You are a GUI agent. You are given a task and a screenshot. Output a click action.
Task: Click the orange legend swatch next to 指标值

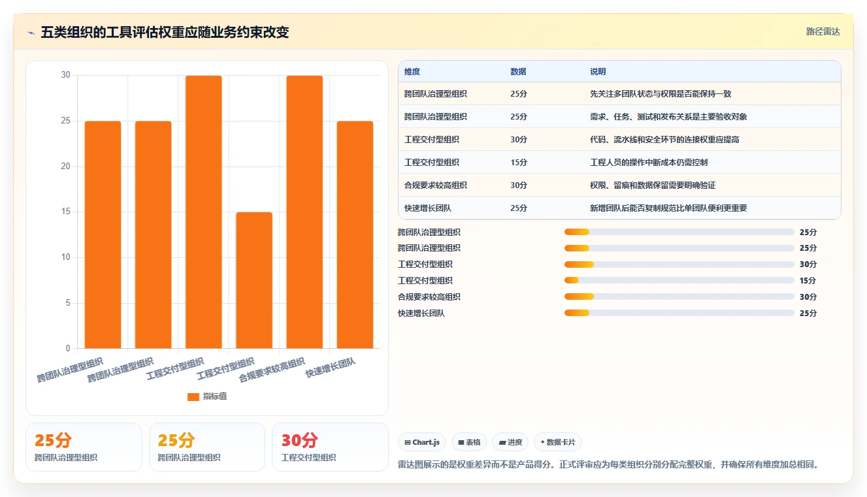point(193,396)
